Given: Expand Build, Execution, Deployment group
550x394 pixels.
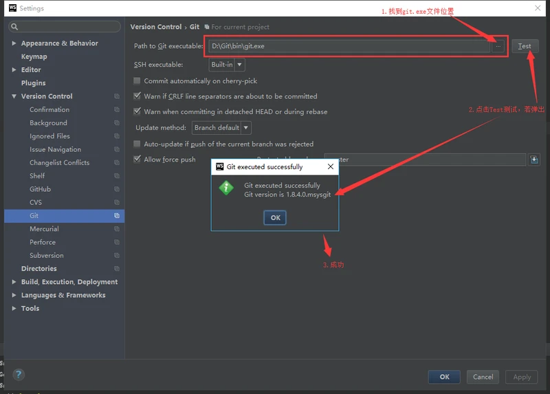Looking at the screenshot, I should (x=14, y=282).
